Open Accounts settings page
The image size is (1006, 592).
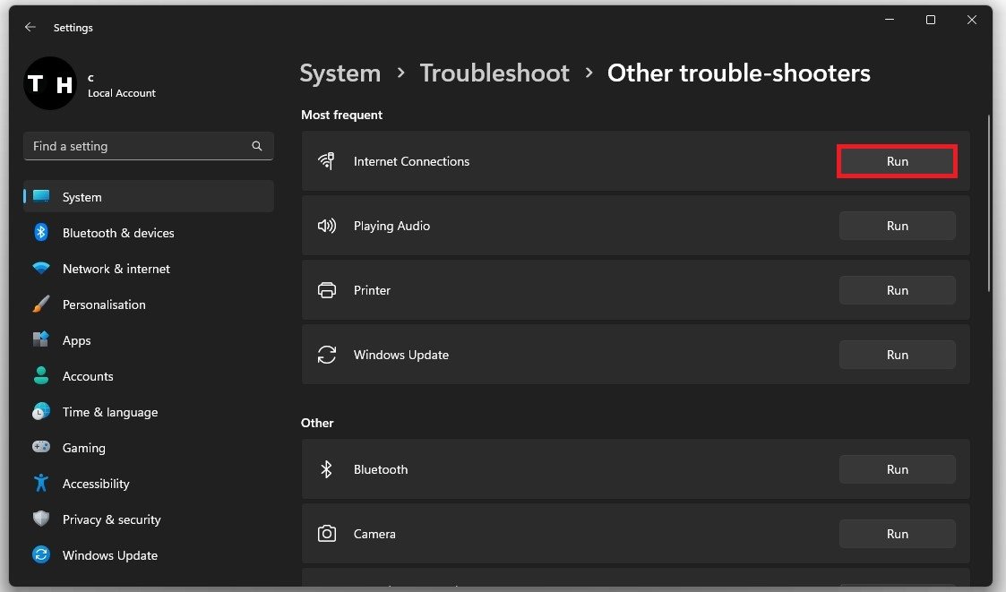[88, 376]
